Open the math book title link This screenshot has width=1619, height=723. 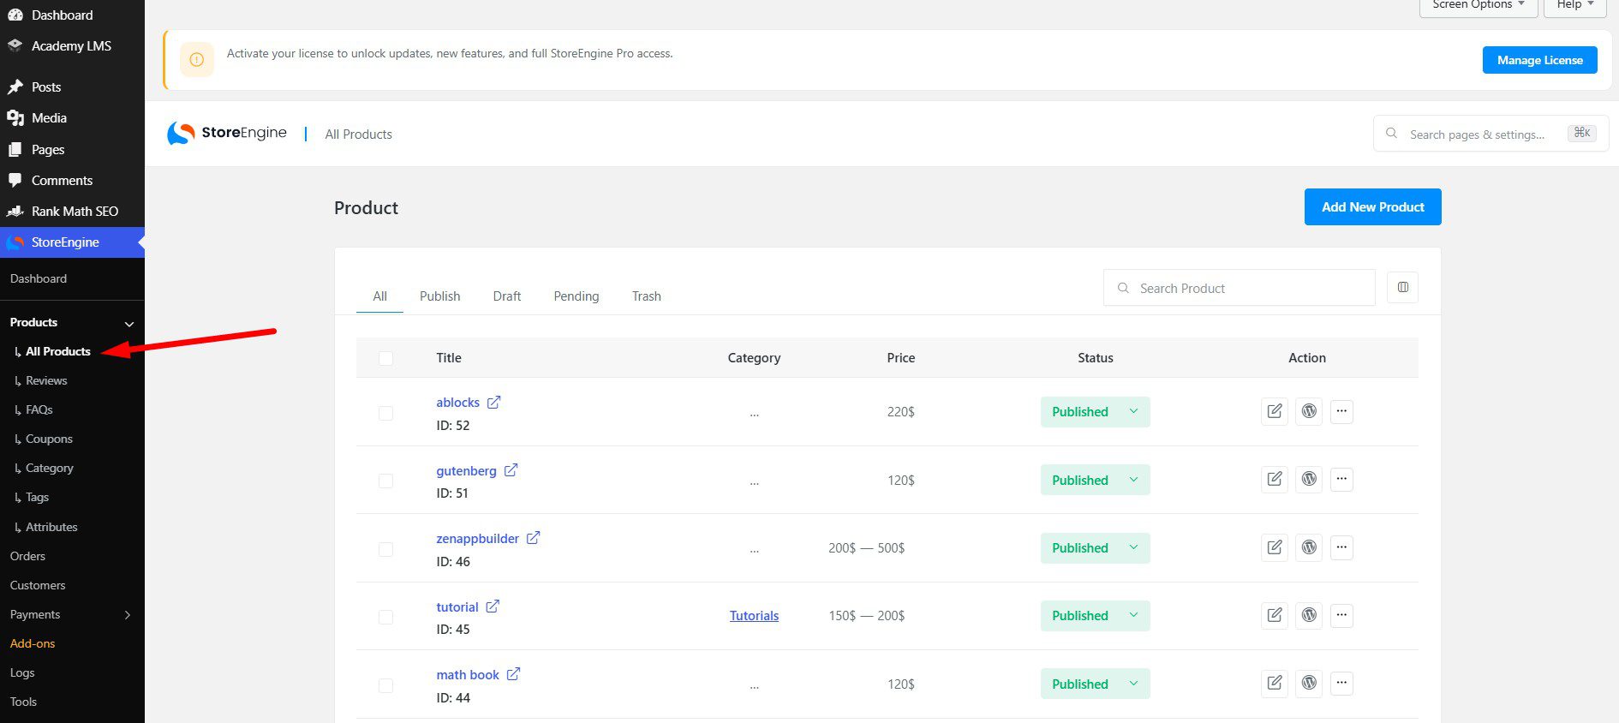pyautogui.click(x=468, y=675)
